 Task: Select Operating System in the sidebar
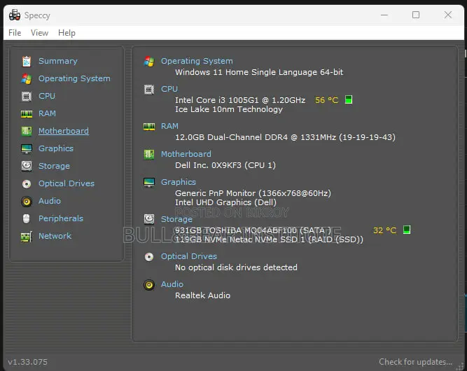pos(74,78)
